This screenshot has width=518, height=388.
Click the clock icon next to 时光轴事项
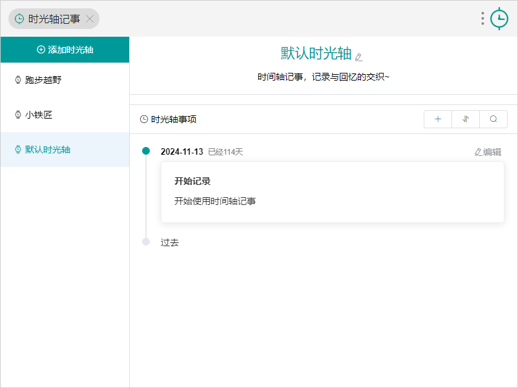coord(144,119)
